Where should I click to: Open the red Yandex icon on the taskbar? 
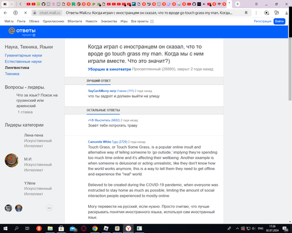pos(39,228)
